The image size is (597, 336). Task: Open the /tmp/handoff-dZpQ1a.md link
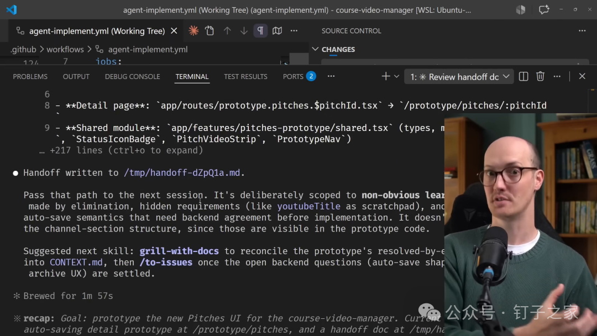click(182, 173)
